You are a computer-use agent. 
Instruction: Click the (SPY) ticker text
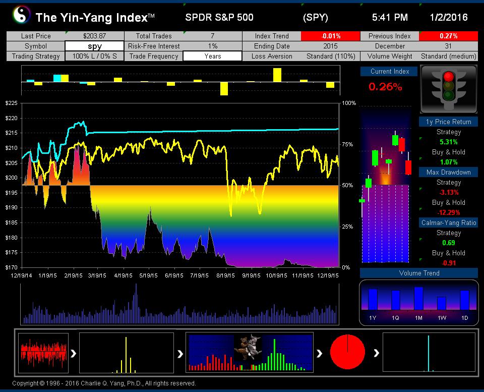click(316, 17)
